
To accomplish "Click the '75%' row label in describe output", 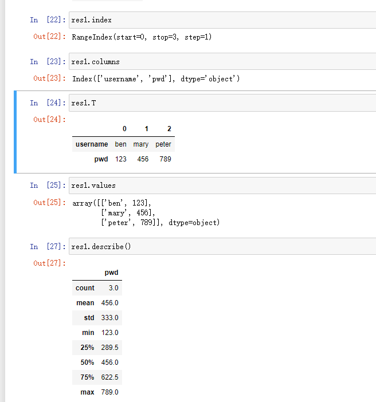I will coord(87,377).
